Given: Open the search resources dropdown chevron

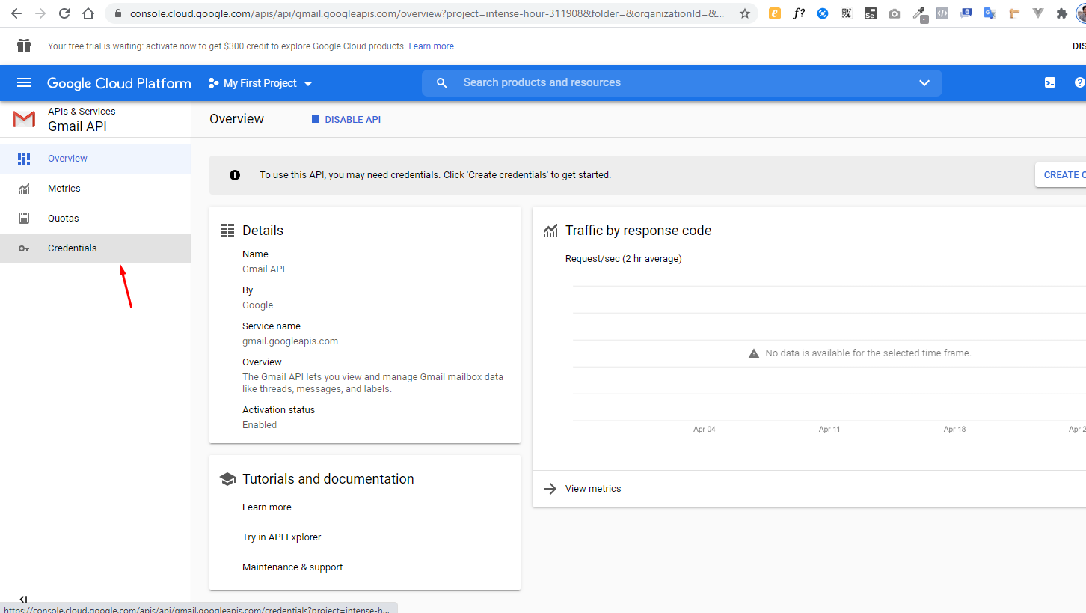Looking at the screenshot, I should (x=924, y=83).
